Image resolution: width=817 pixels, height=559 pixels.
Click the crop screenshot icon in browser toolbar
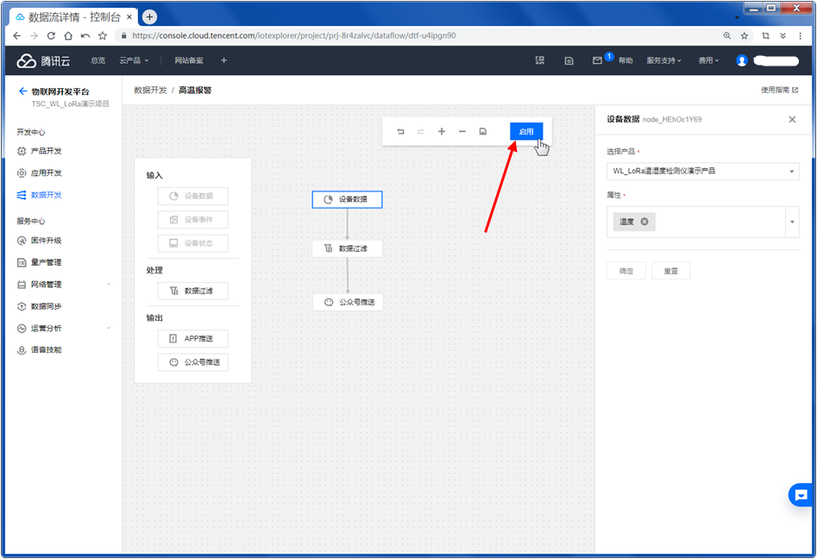765,35
